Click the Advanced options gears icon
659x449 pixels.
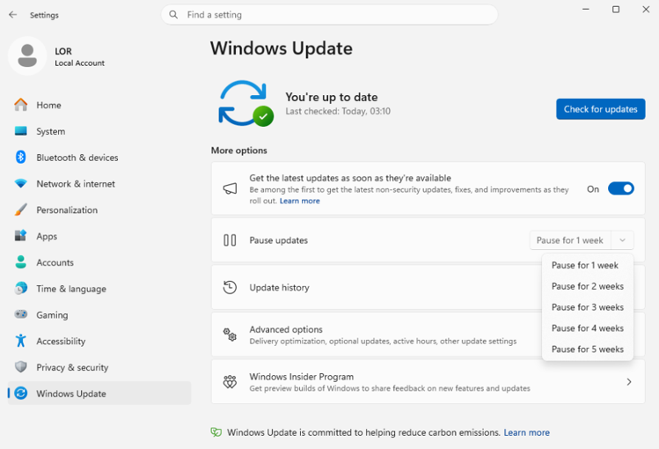[x=230, y=335]
